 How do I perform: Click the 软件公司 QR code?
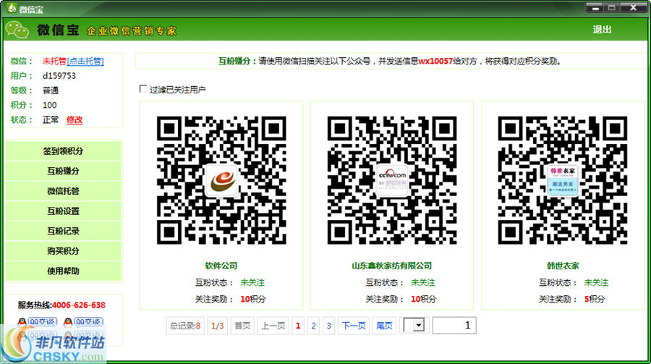[221, 180]
